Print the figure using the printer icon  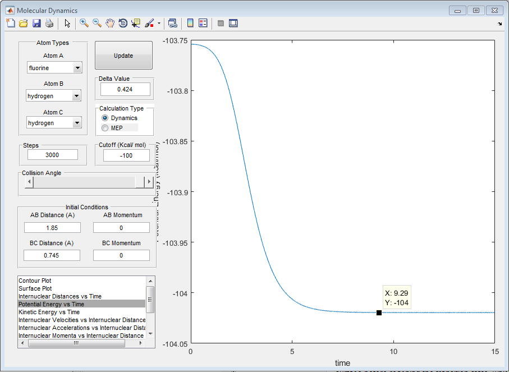coord(49,23)
